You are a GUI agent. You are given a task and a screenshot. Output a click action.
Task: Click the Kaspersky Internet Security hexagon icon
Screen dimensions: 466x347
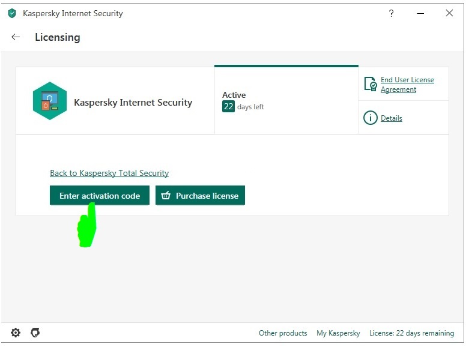coord(50,101)
